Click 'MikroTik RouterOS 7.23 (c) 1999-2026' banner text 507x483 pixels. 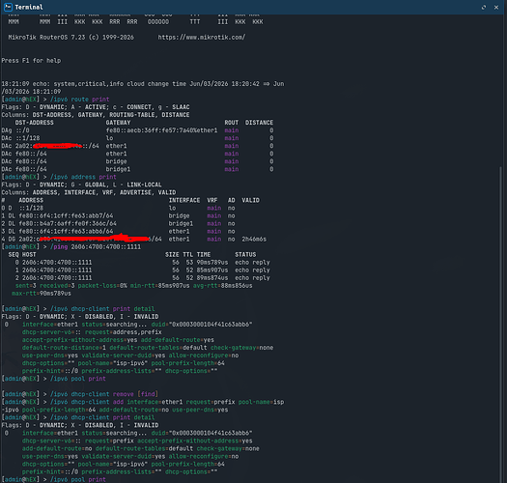[70, 38]
